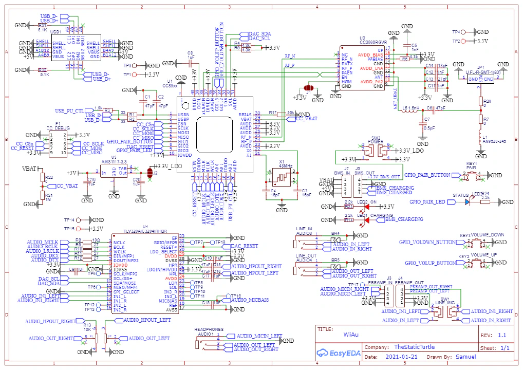This screenshot has height=370, width=523.
Task: Click the P1 CC_DEBUG header body
Action: coord(58,144)
